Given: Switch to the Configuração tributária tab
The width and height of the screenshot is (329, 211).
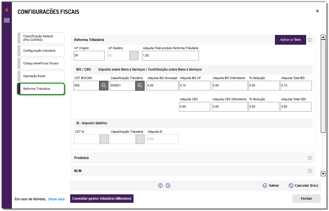Looking at the screenshot, I should pos(41,51).
